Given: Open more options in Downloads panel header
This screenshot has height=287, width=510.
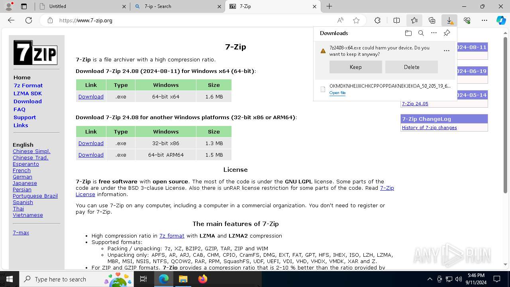Looking at the screenshot, I should (434, 33).
